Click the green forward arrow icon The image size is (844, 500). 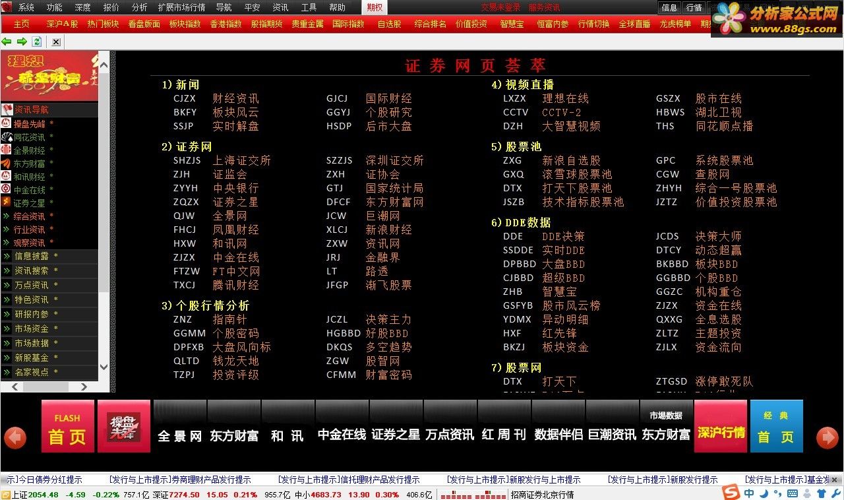tap(22, 42)
